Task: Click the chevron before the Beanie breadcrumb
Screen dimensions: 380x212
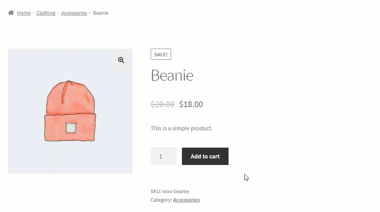Action: point(90,13)
